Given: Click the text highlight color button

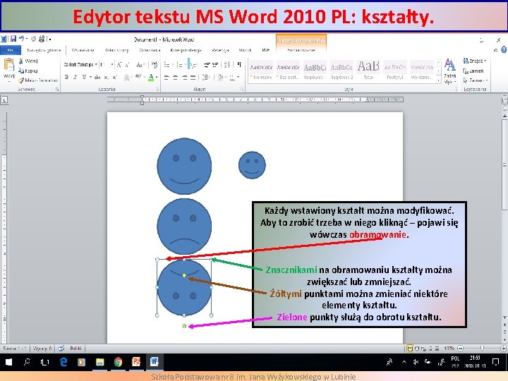Looking at the screenshot, I should click(x=138, y=77).
